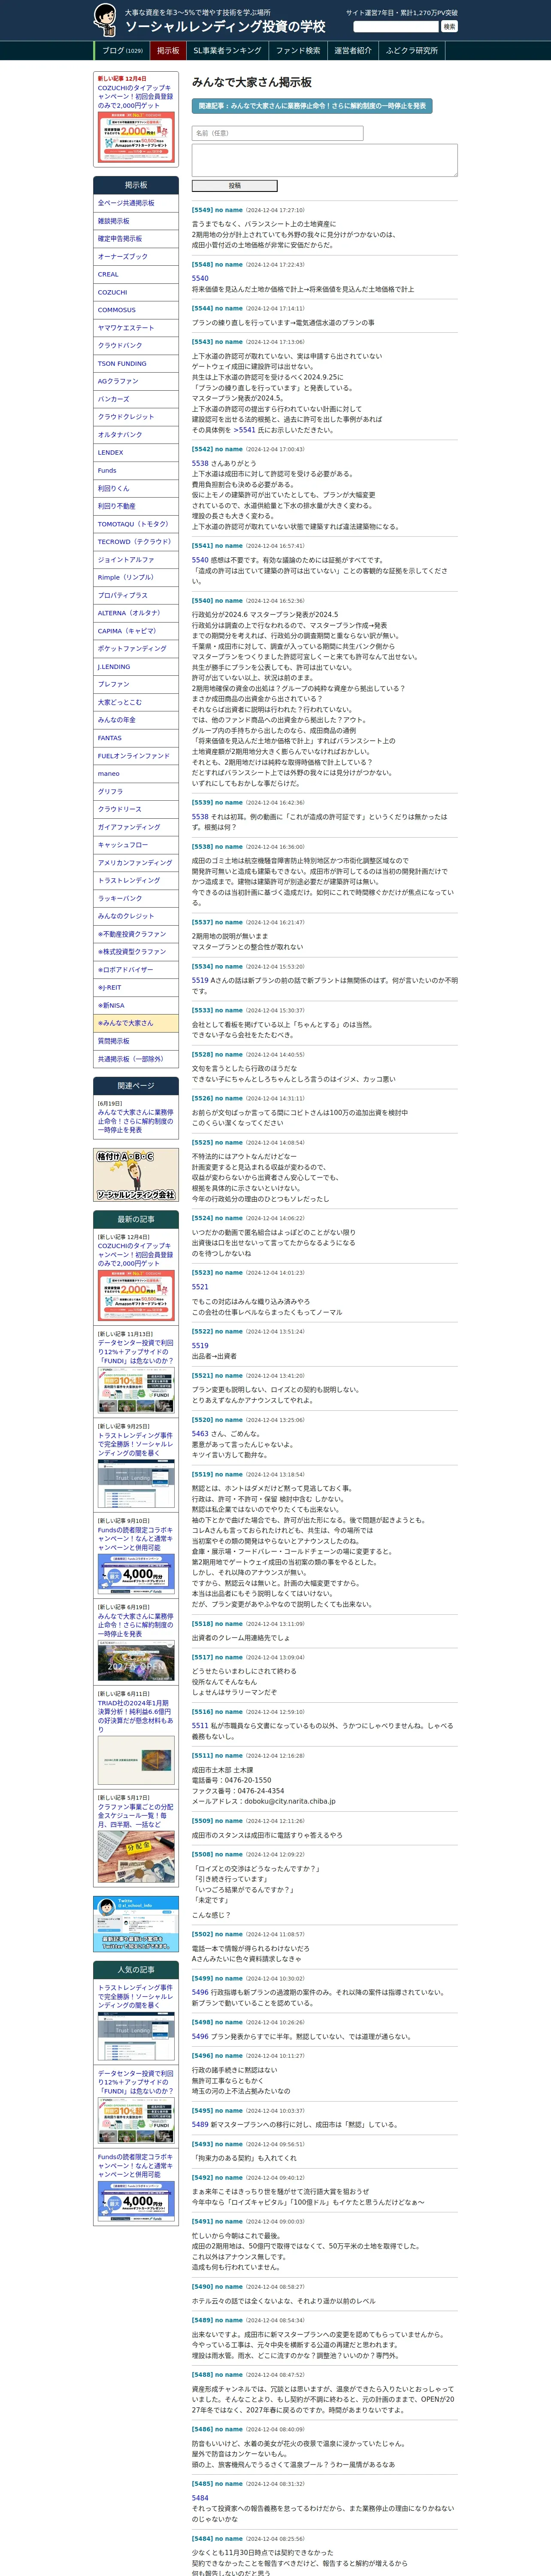
Task: Open SL事業者ランキング in the navigation bar
Action: pos(227,51)
